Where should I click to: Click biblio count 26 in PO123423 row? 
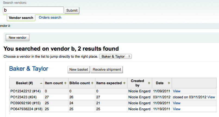click(x=71, y=97)
